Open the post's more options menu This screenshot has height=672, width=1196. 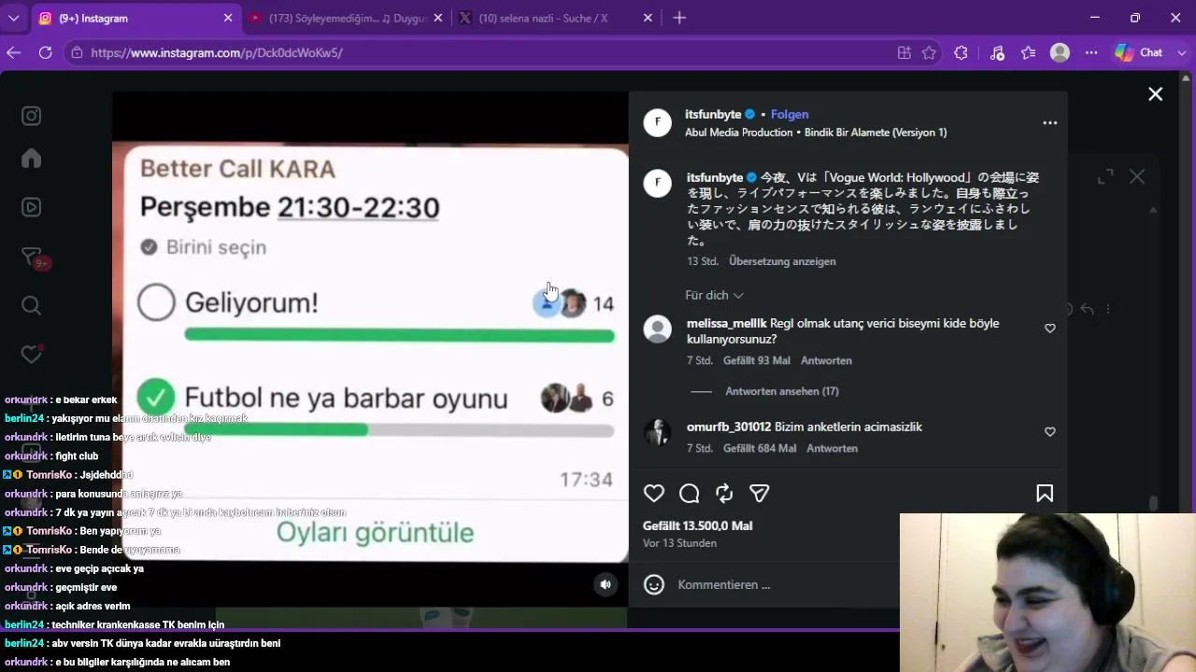[1050, 123]
